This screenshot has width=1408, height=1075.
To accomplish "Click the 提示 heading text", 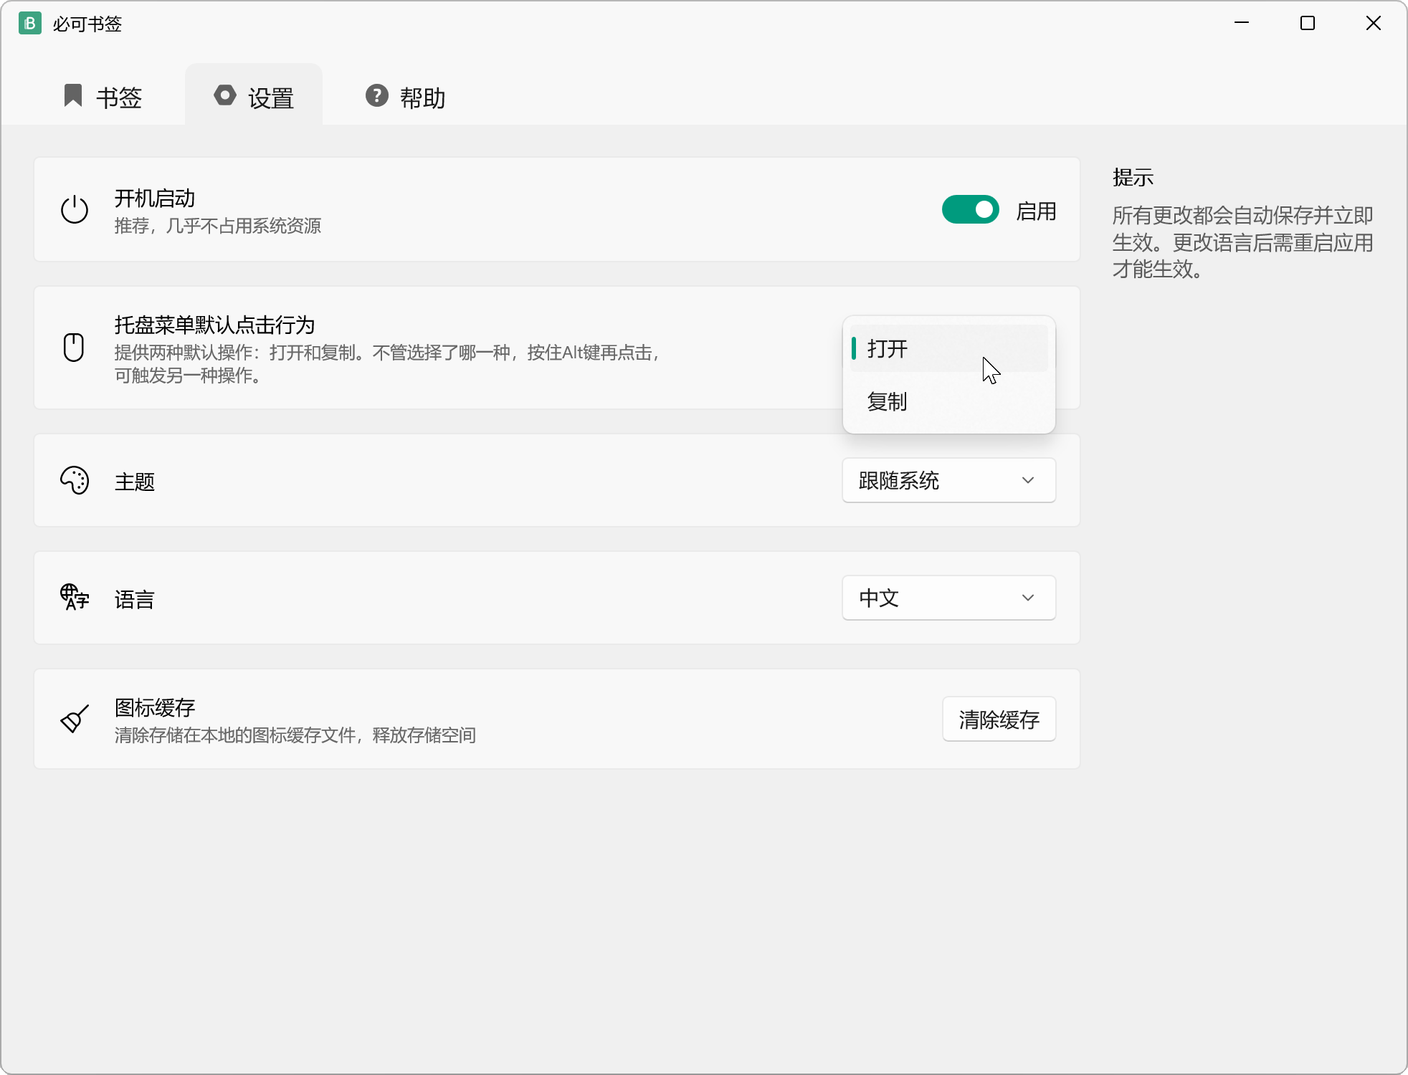I will click(x=1133, y=177).
